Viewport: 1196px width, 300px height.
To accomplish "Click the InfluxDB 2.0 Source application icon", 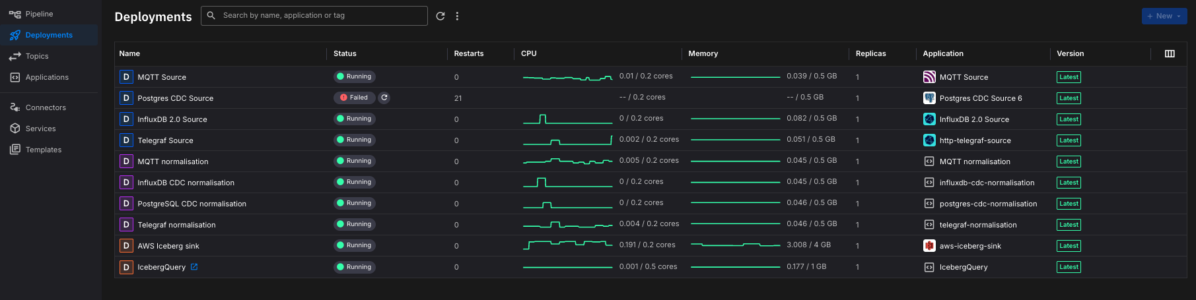I will click(x=929, y=119).
